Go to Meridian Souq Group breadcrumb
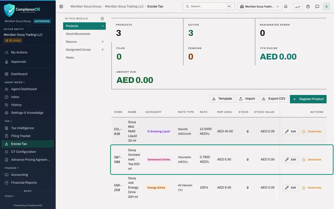This screenshot has height=209, width=334. pos(86,7)
